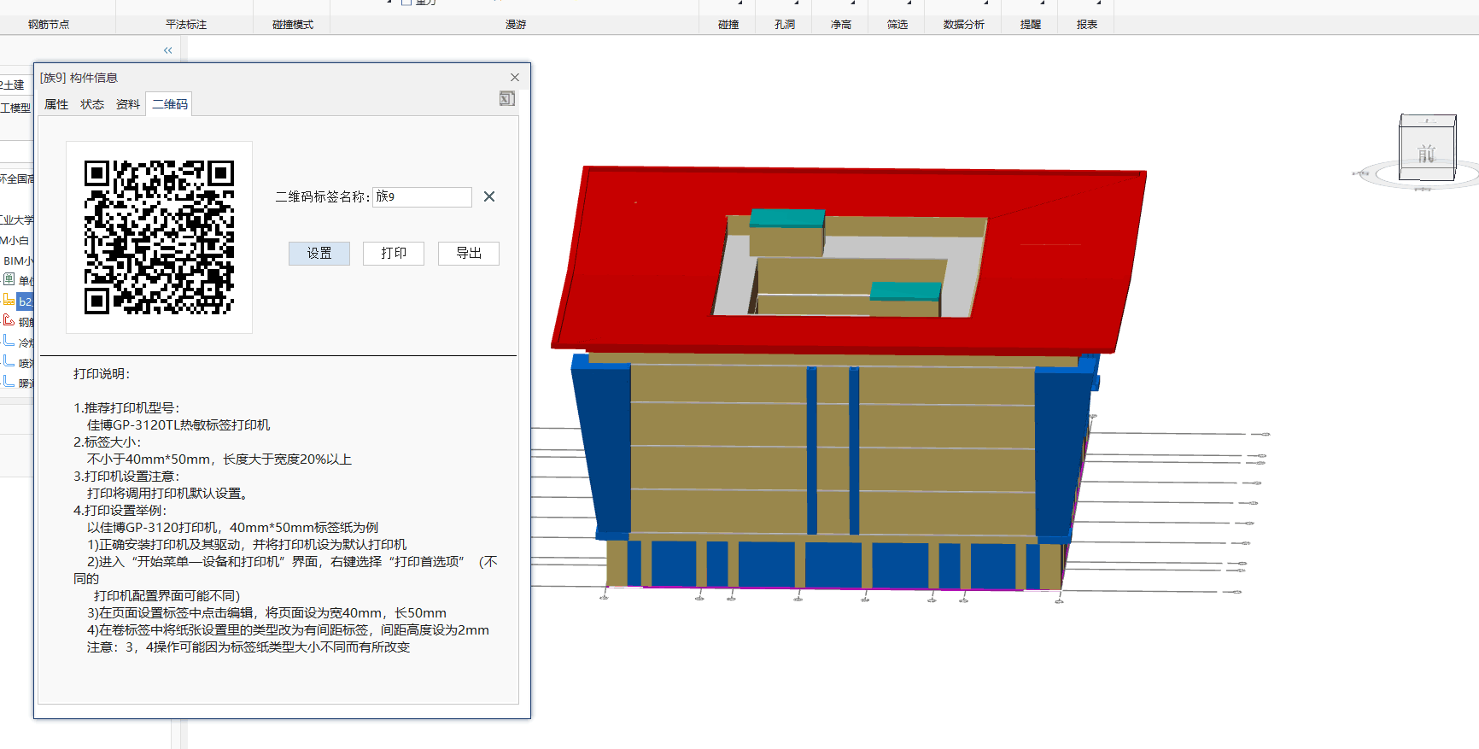The image size is (1479, 749).
Task: Click the BIM小 tree row
Action: tap(18, 260)
